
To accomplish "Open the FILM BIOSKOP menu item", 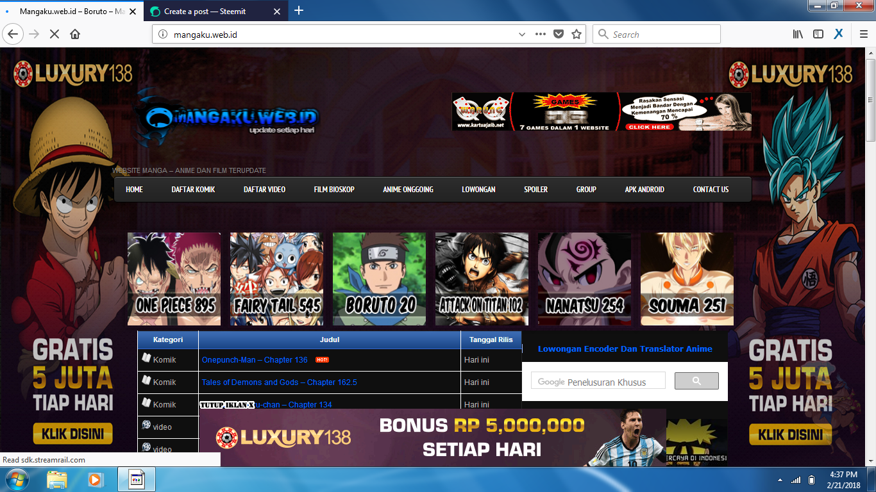I will pyautogui.click(x=334, y=190).
